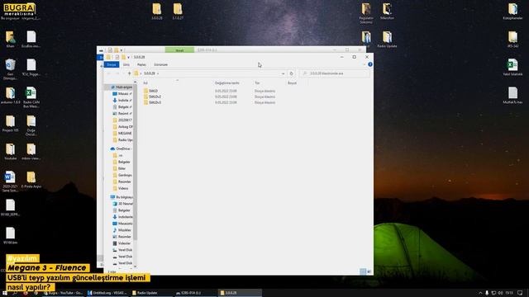Open the address bar history dropdown

[x=283, y=73]
